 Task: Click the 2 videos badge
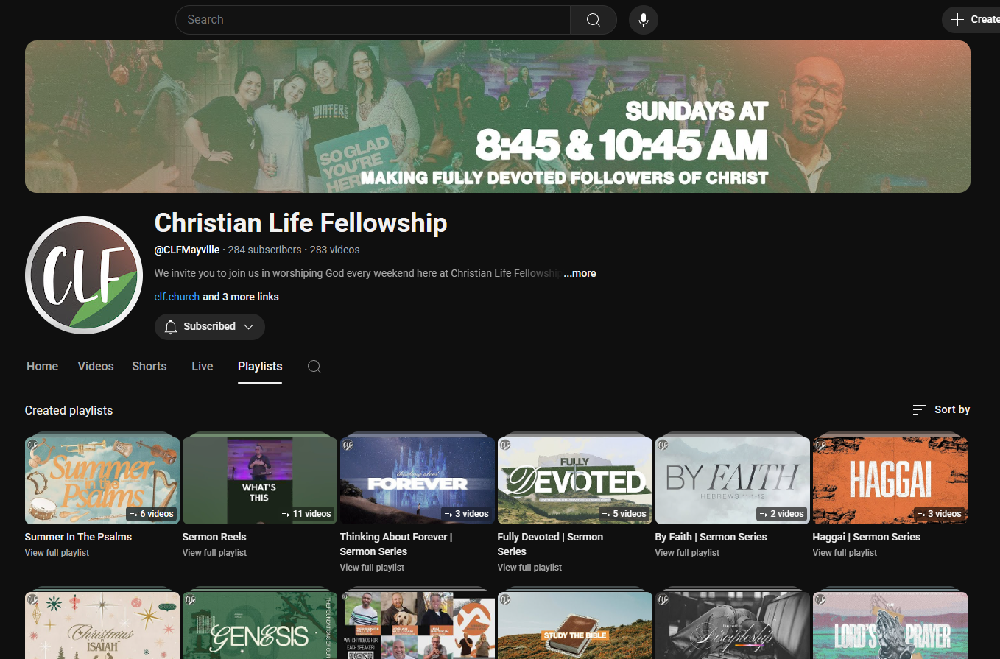[x=781, y=513]
